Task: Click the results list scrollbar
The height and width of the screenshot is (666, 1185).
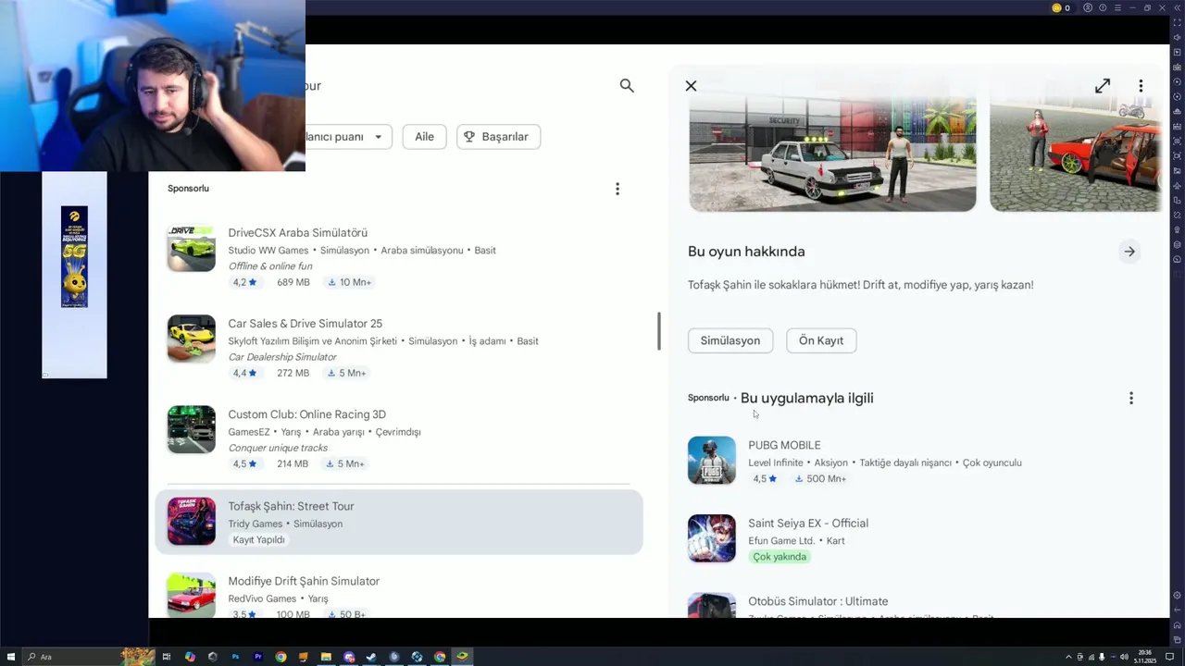Action: tap(659, 331)
